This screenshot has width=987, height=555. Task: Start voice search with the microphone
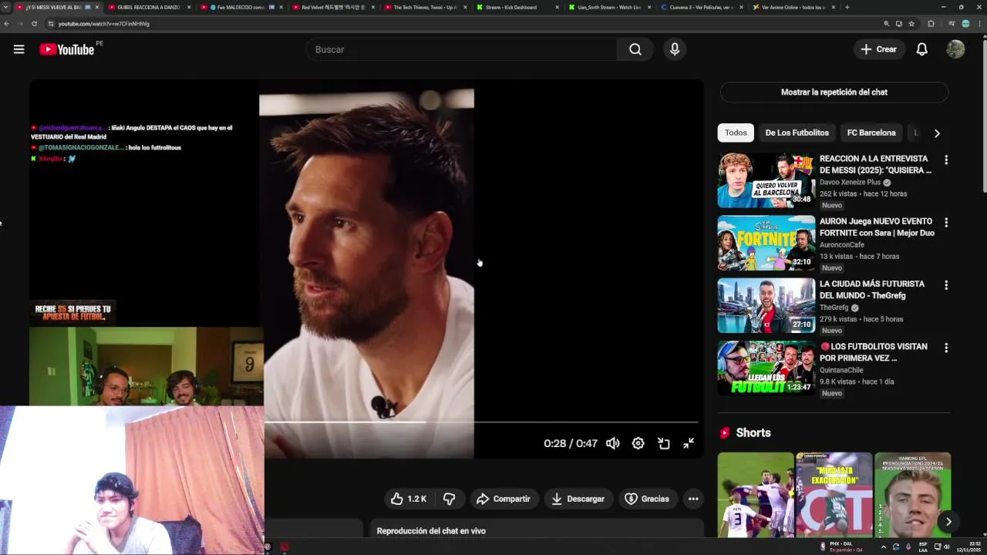click(675, 49)
